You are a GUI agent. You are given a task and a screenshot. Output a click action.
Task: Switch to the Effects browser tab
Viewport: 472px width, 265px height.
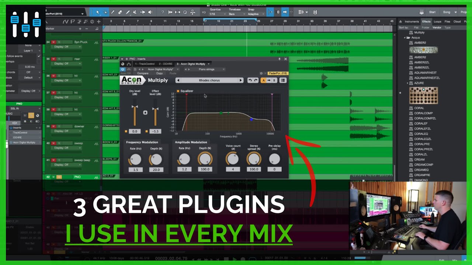click(426, 22)
